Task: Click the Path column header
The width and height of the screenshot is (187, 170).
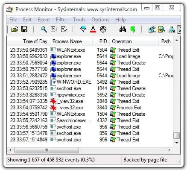Action: (166, 41)
